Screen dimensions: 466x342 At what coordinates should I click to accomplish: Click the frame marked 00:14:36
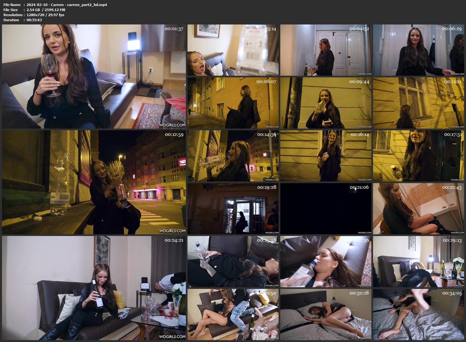[x=233, y=156]
